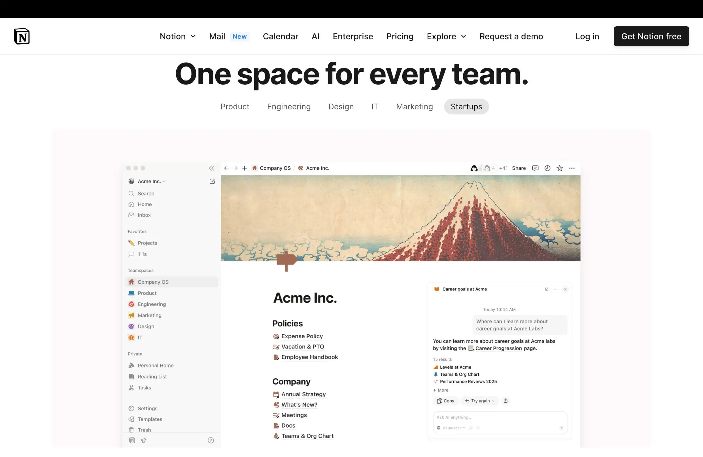Expand the Notion nav dropdown
Screen dimensions: 703x457
coord(177,36)
